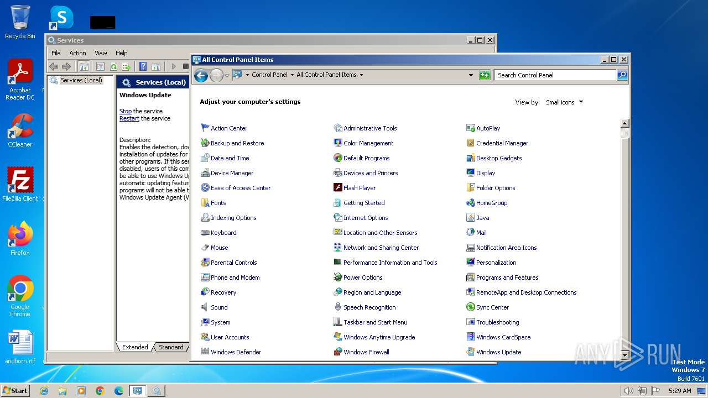This screenshot has height=398, width=708.
Task: Open the View menu in Services
Action: pos(101,53)
